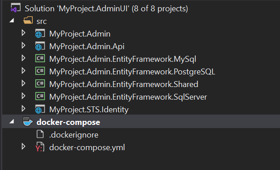280x170 pixels.
Task: Click the MyProject.Admin web project icon
Action: tap(40, 33)
